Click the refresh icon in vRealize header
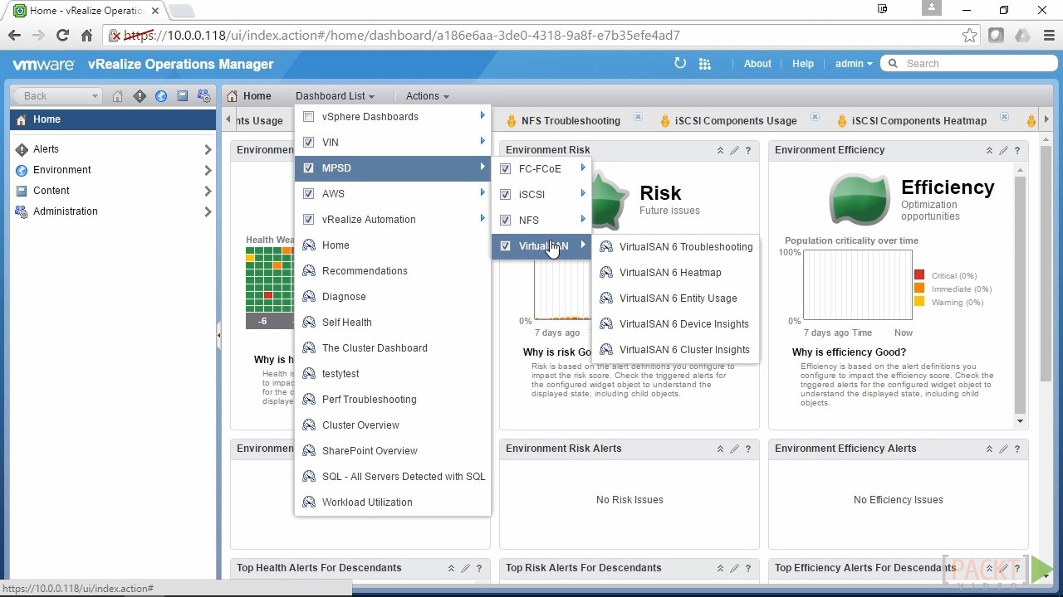Screen dimensions: 1063x597 [x=680, y=63]
